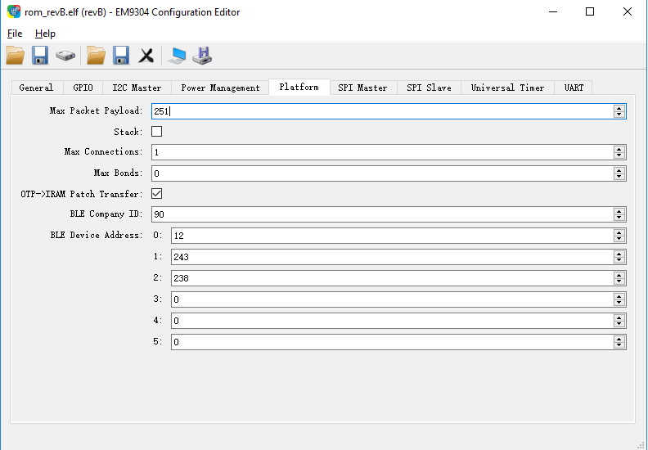
Task: Click the blue computer monitor toolbar icon
Action: point(177,56)
